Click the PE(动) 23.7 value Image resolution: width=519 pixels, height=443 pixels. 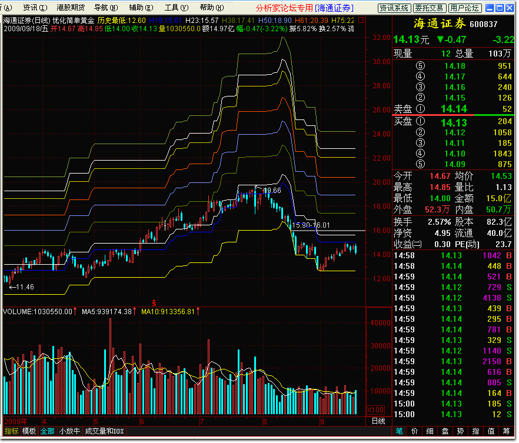504,245
